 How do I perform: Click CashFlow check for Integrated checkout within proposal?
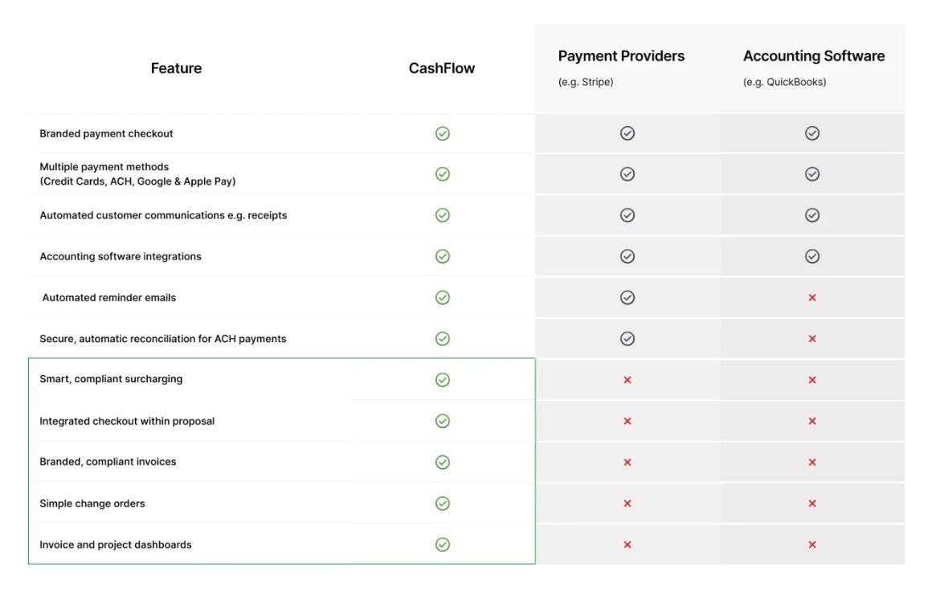[442, 421]
